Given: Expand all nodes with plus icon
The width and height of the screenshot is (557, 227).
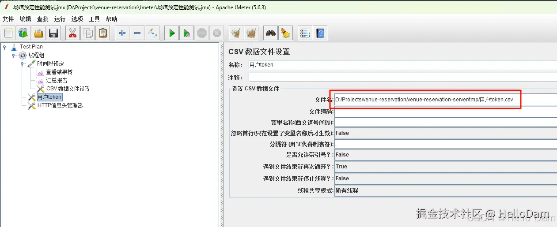Looking at the screenshot, I should pyautogui.click(x=122, y=33).
